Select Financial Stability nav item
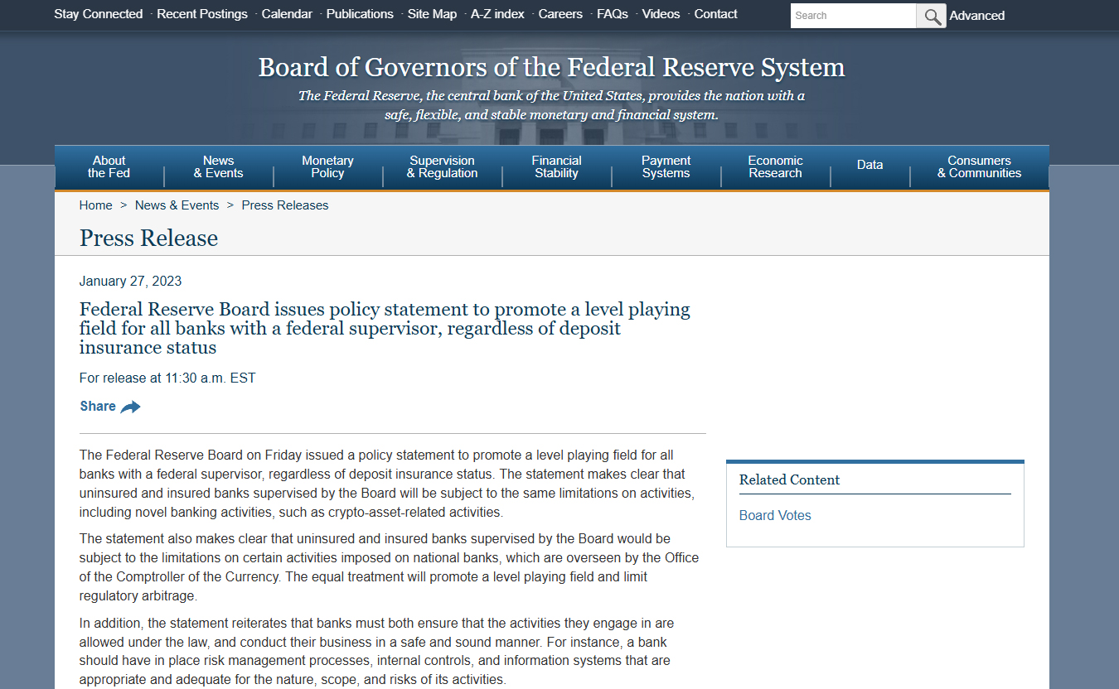 tap(556, 166)
